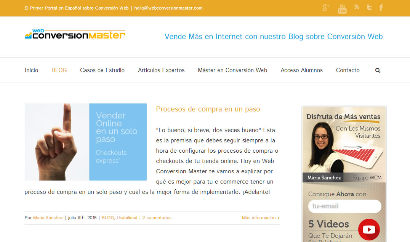Play the video via the red YouTube button
This screenshot has width=410, height=242.
(369, 229)
